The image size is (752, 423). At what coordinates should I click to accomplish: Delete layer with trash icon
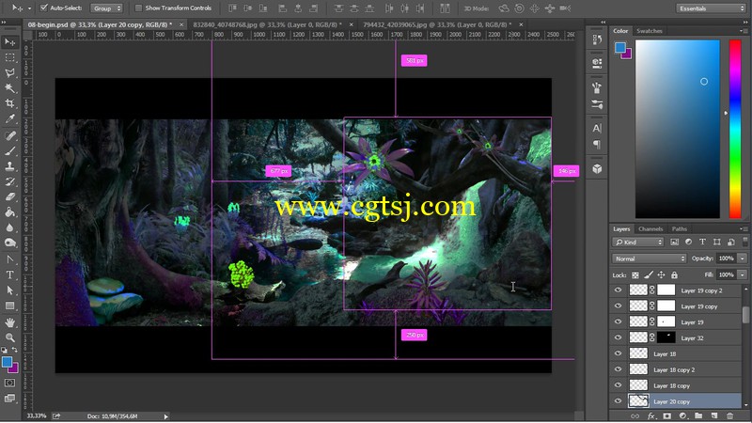(730, 415)
